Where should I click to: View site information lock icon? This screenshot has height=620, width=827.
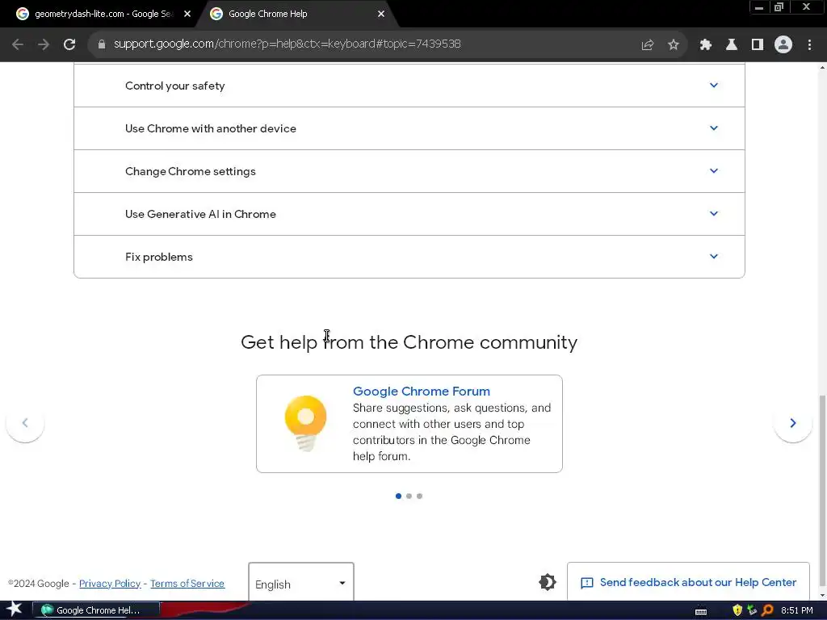102,44
